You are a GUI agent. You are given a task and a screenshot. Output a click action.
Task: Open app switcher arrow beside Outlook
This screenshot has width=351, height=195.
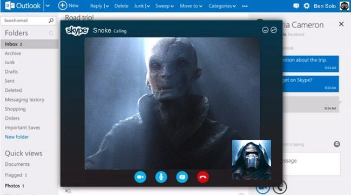coord(48,6)
